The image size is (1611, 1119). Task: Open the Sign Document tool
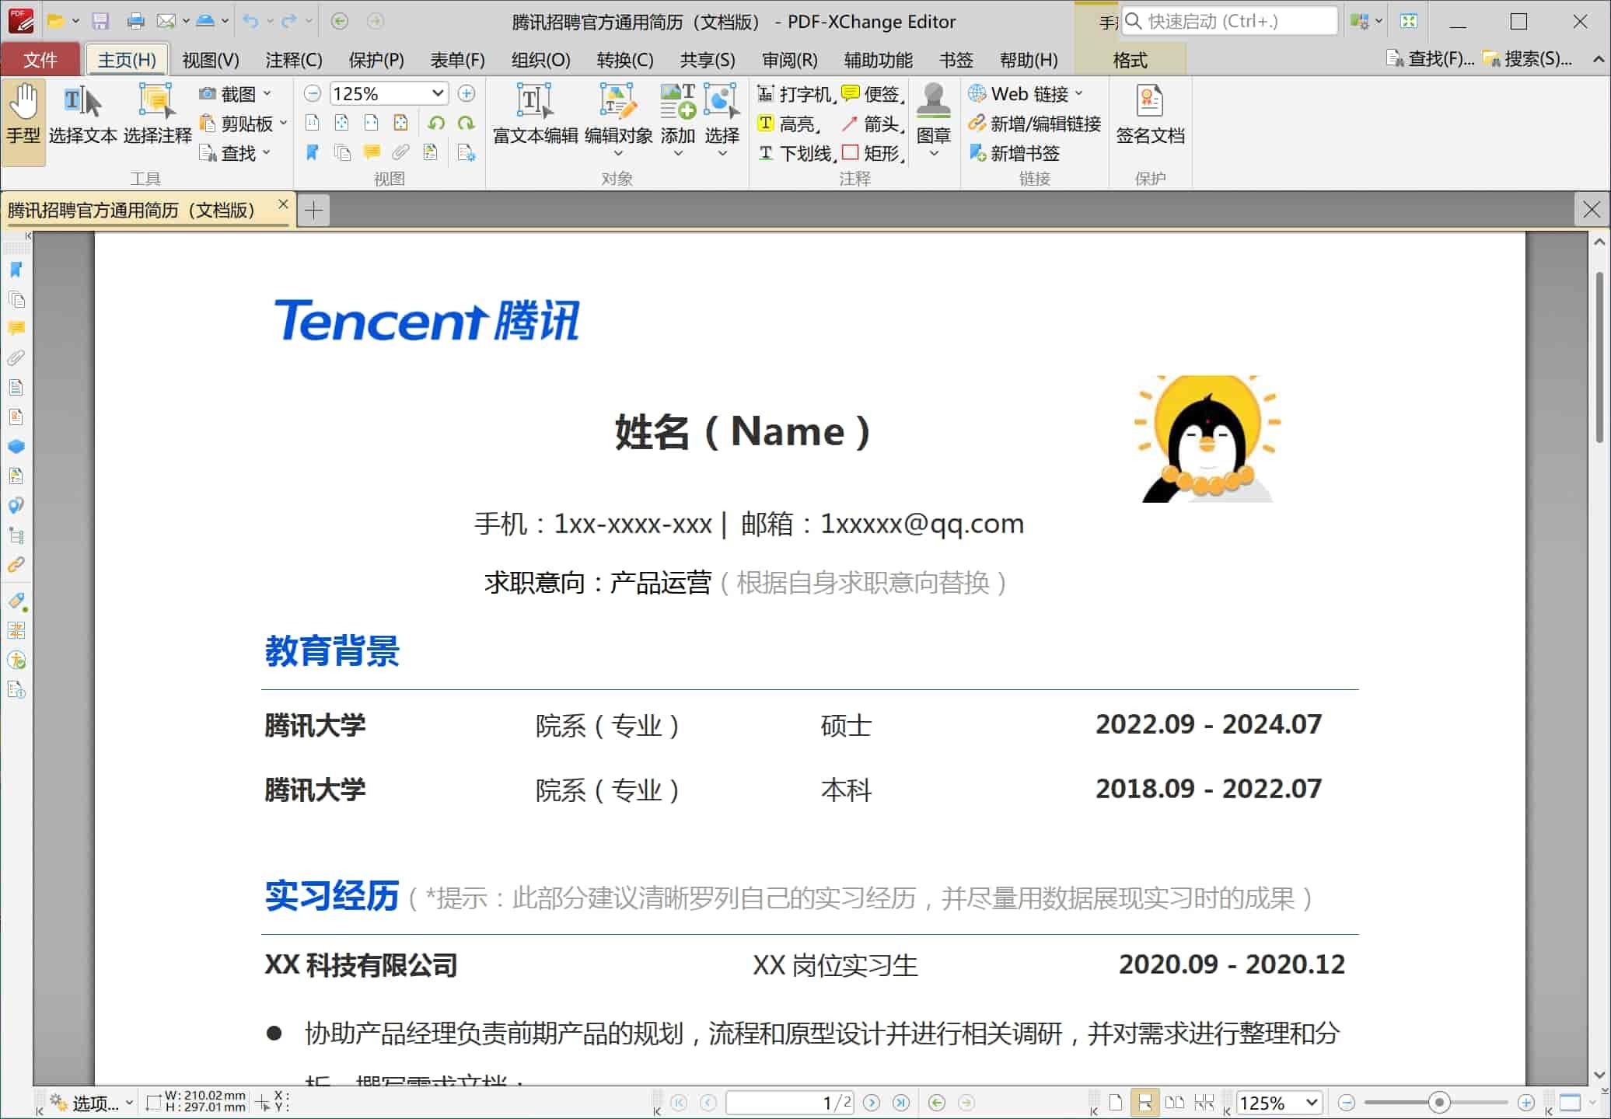1149,115
